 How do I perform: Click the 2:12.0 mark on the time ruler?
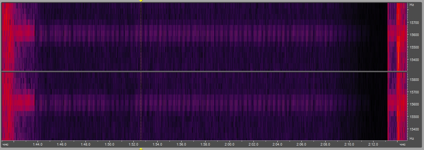[373, 144]
